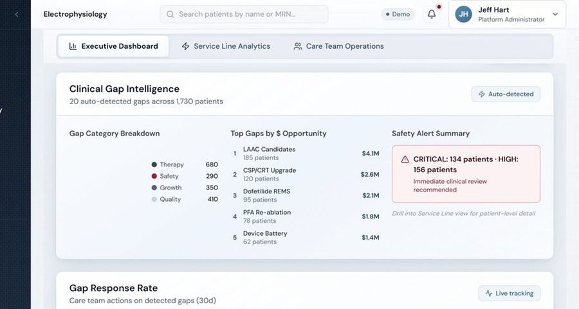This screenshot has height=309, width=579.
Task: Select the Dofetilide REMS gap row
Action: coord(305,195)
